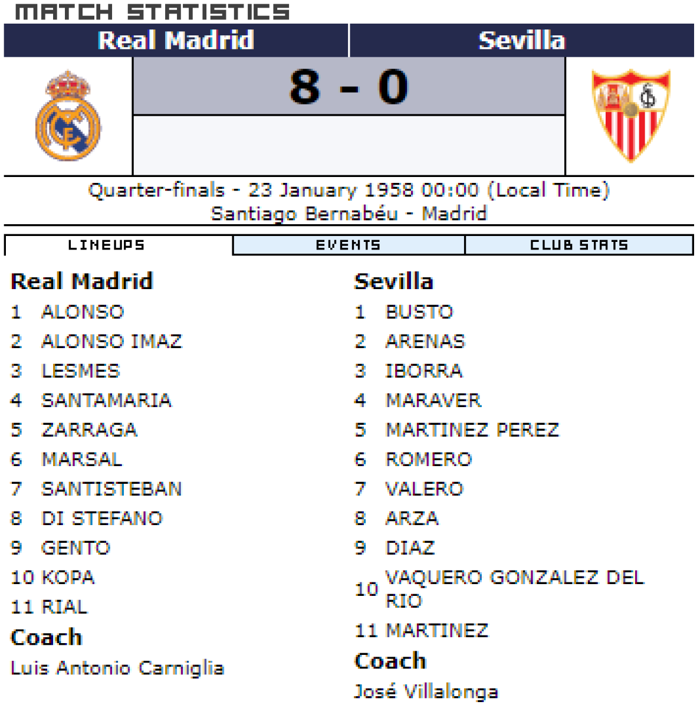Click player SANTAMARIA in lineup

[x=106, y=401]
